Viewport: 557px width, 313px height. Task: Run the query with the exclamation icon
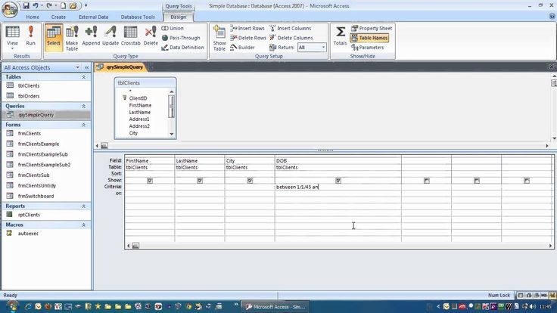pos(30,36)
